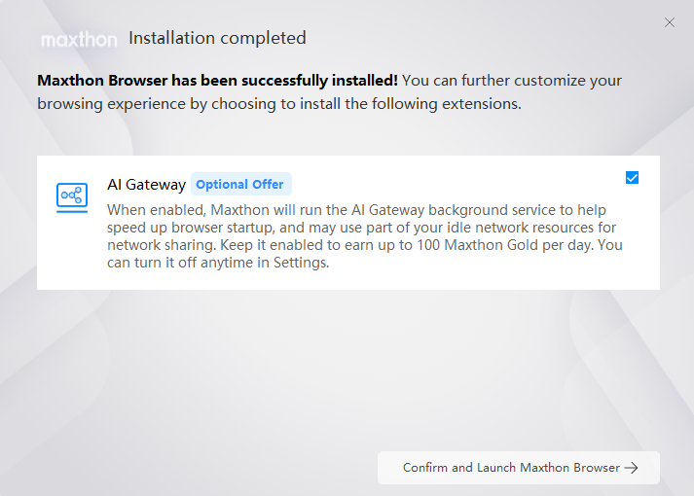Uncheck the AI Gateway optional offer checkbox
Image resolution: width=694 pixels, height=496 pixels.
pyautogui.click(x=632, y=178)
